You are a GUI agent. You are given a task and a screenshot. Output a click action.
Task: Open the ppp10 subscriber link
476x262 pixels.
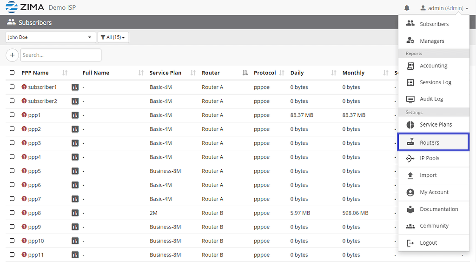36,241
